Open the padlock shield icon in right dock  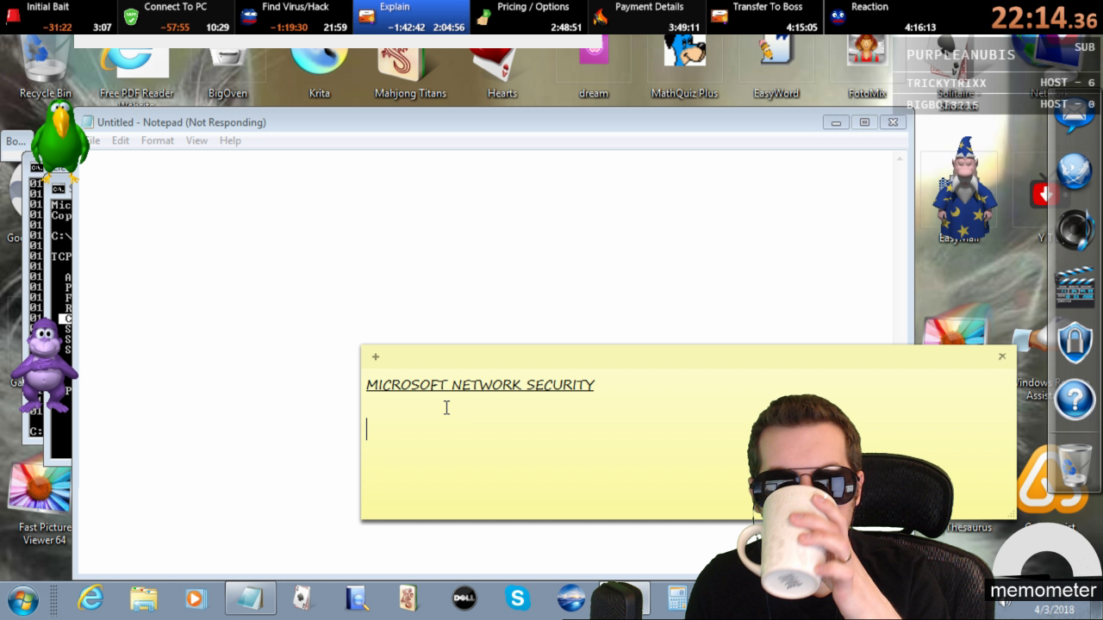(1075, 343)
